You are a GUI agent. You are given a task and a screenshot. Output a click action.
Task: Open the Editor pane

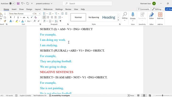coord(152,16)
